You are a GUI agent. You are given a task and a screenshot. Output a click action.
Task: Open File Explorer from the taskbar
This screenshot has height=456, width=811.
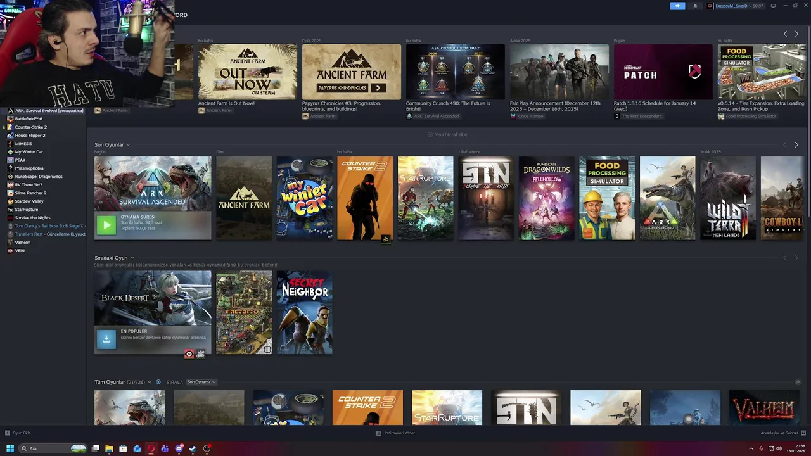click(109, 448)
